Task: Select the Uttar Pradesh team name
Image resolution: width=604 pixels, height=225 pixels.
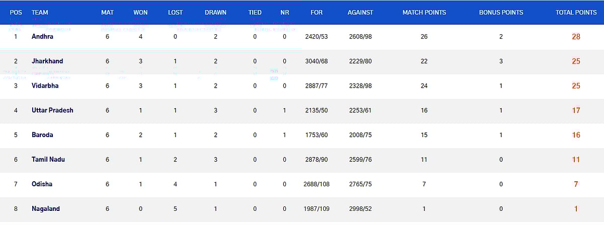Action: click(x=52, y=110)
